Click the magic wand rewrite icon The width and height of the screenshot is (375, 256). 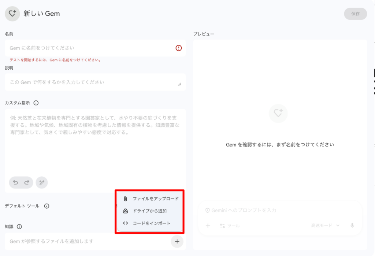tap(42, 182)
